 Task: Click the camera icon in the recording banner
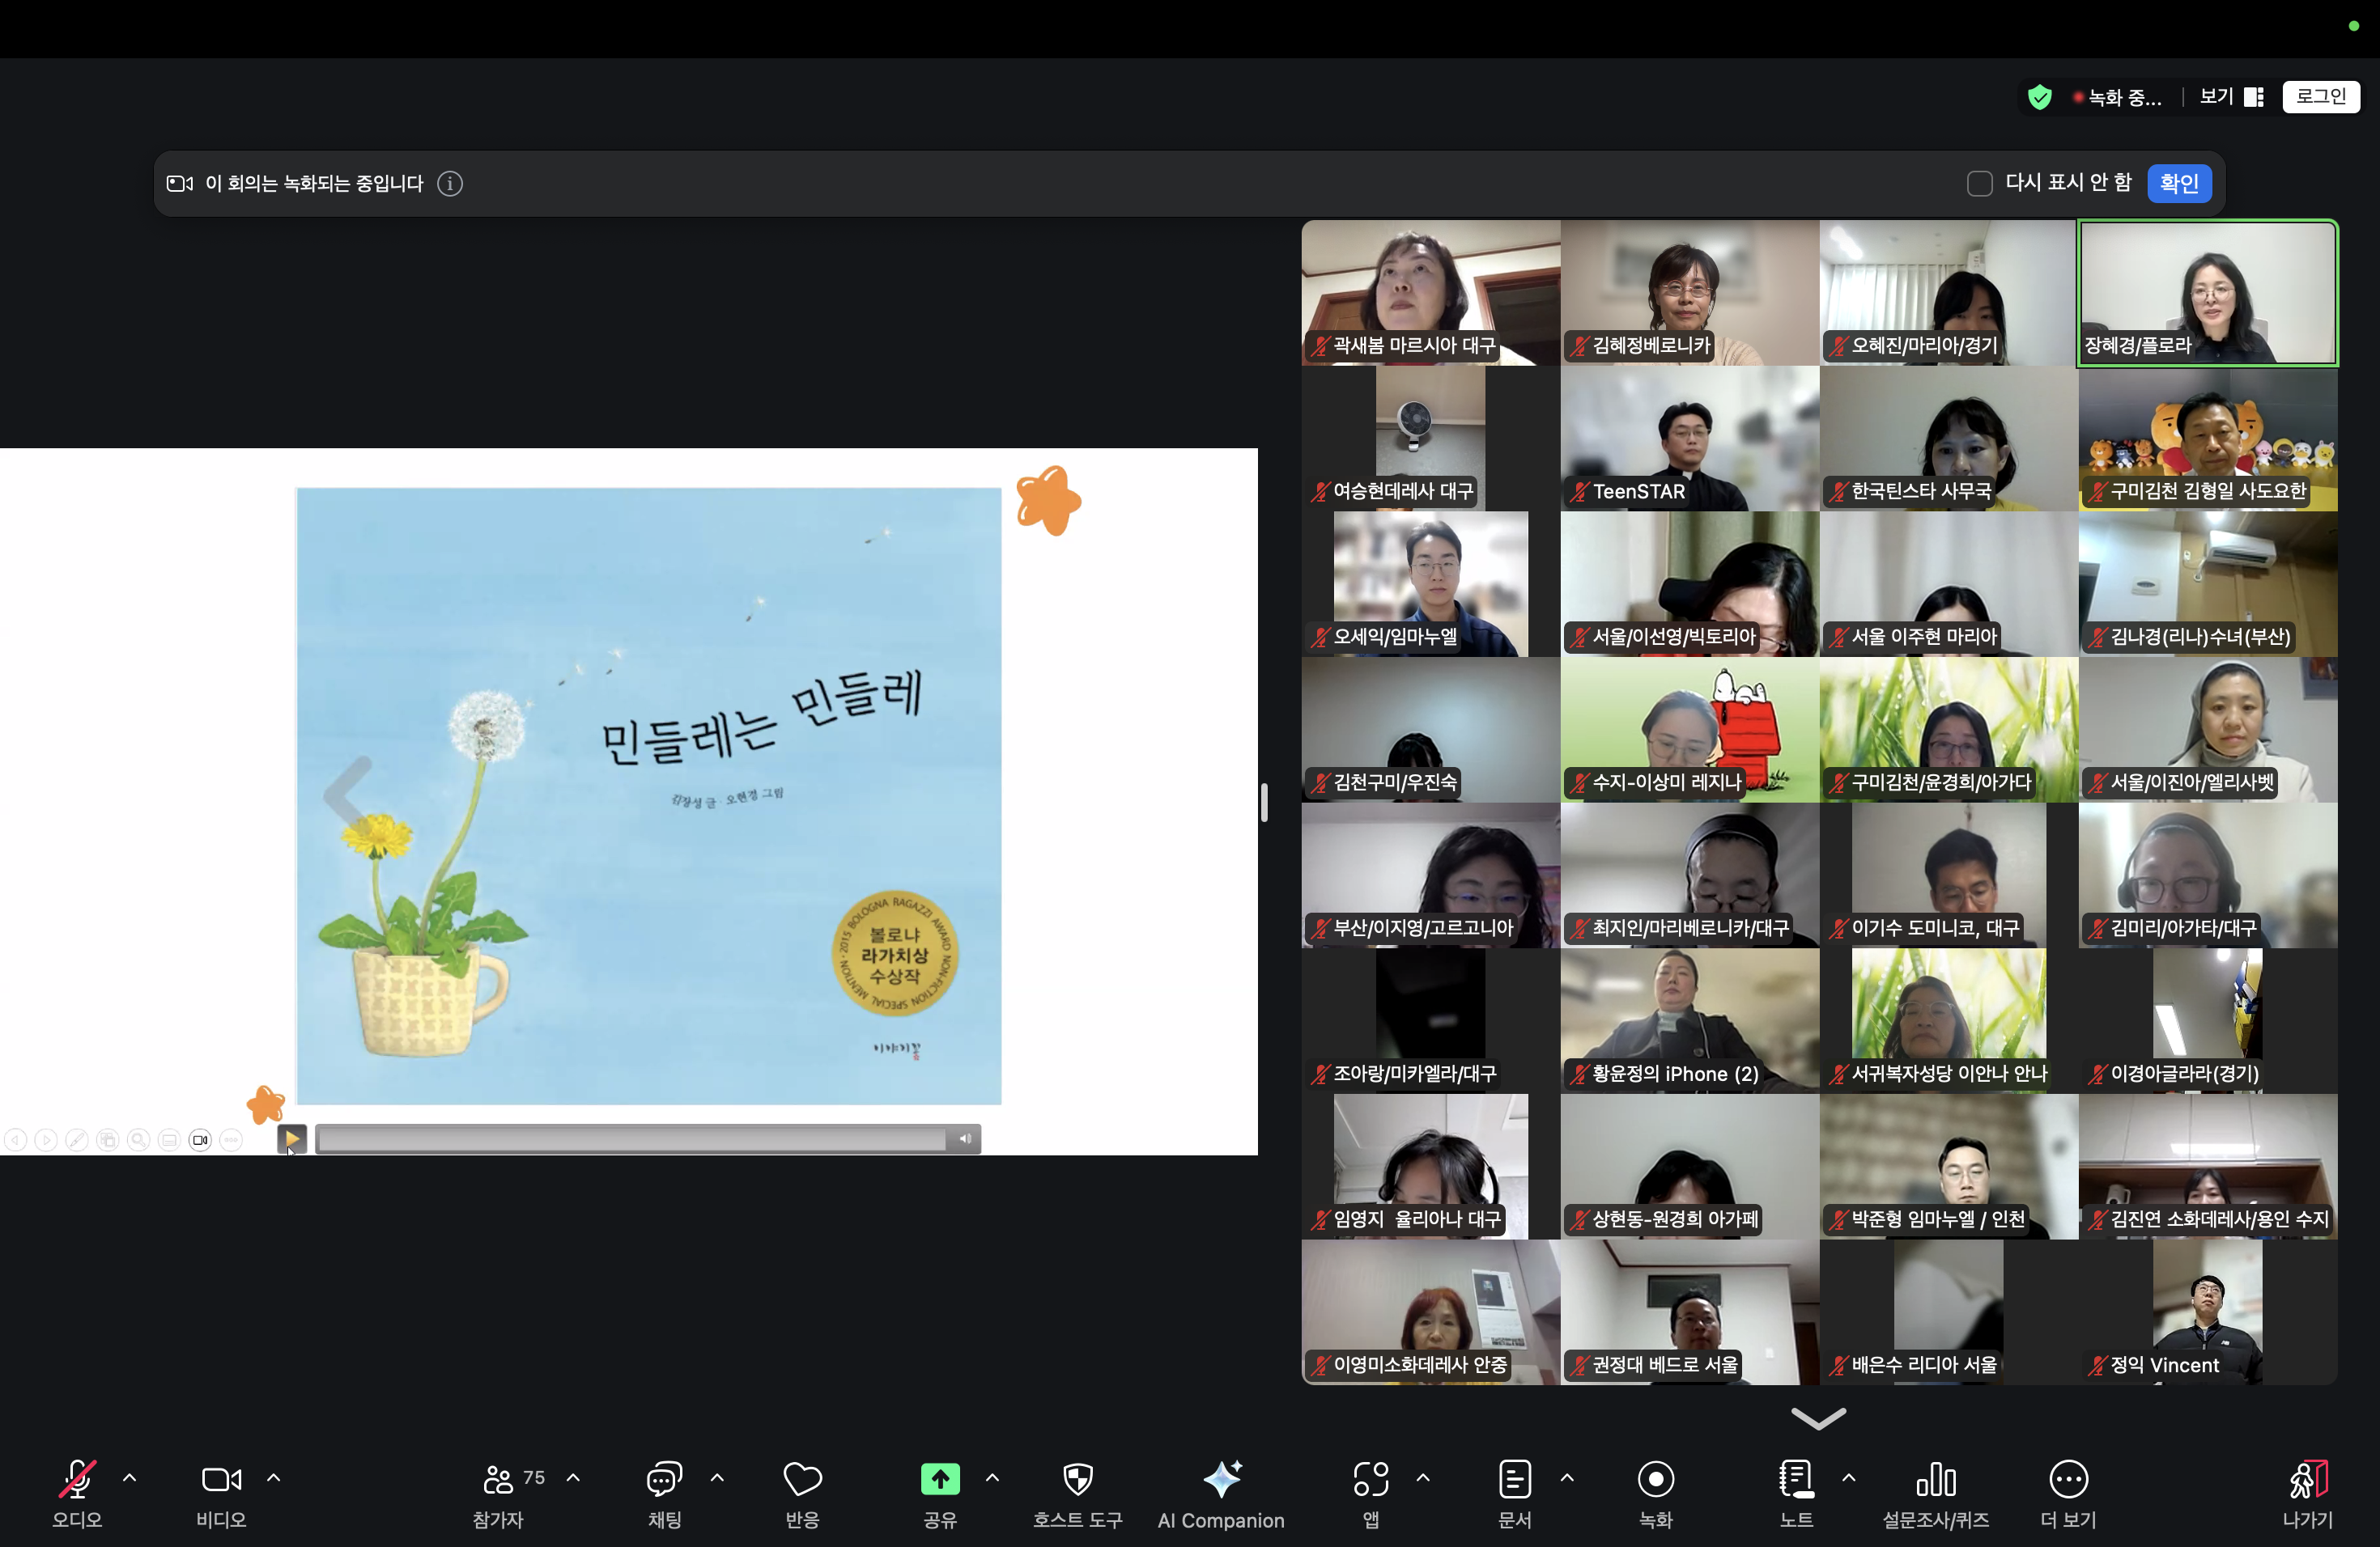[180, 184]
